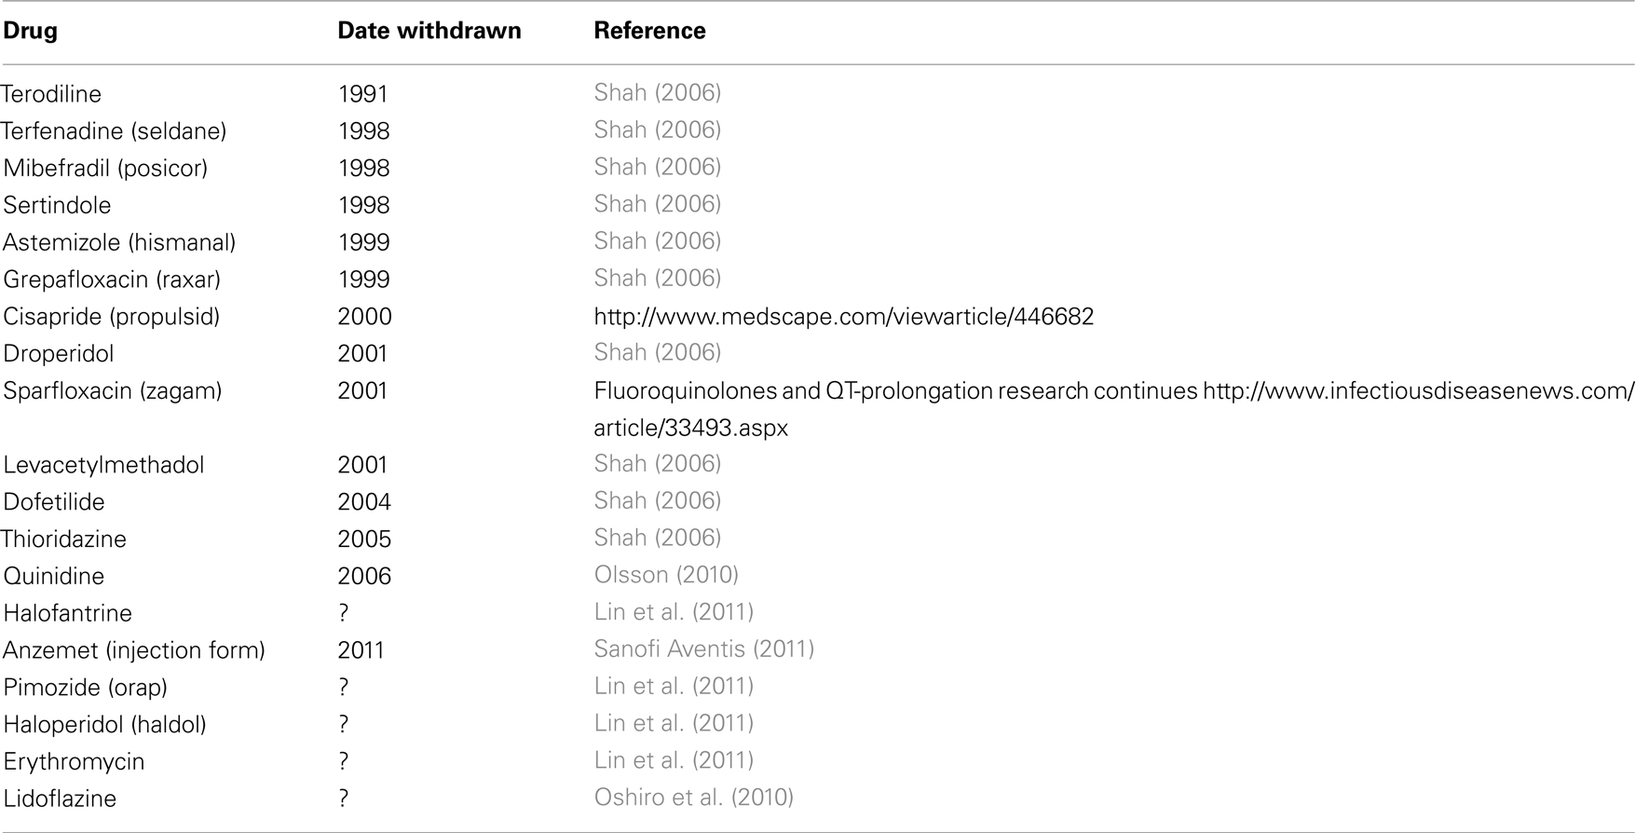Select Terfenadine (seldane) cell
The image size is (1635, 833).
click(114, 130)
